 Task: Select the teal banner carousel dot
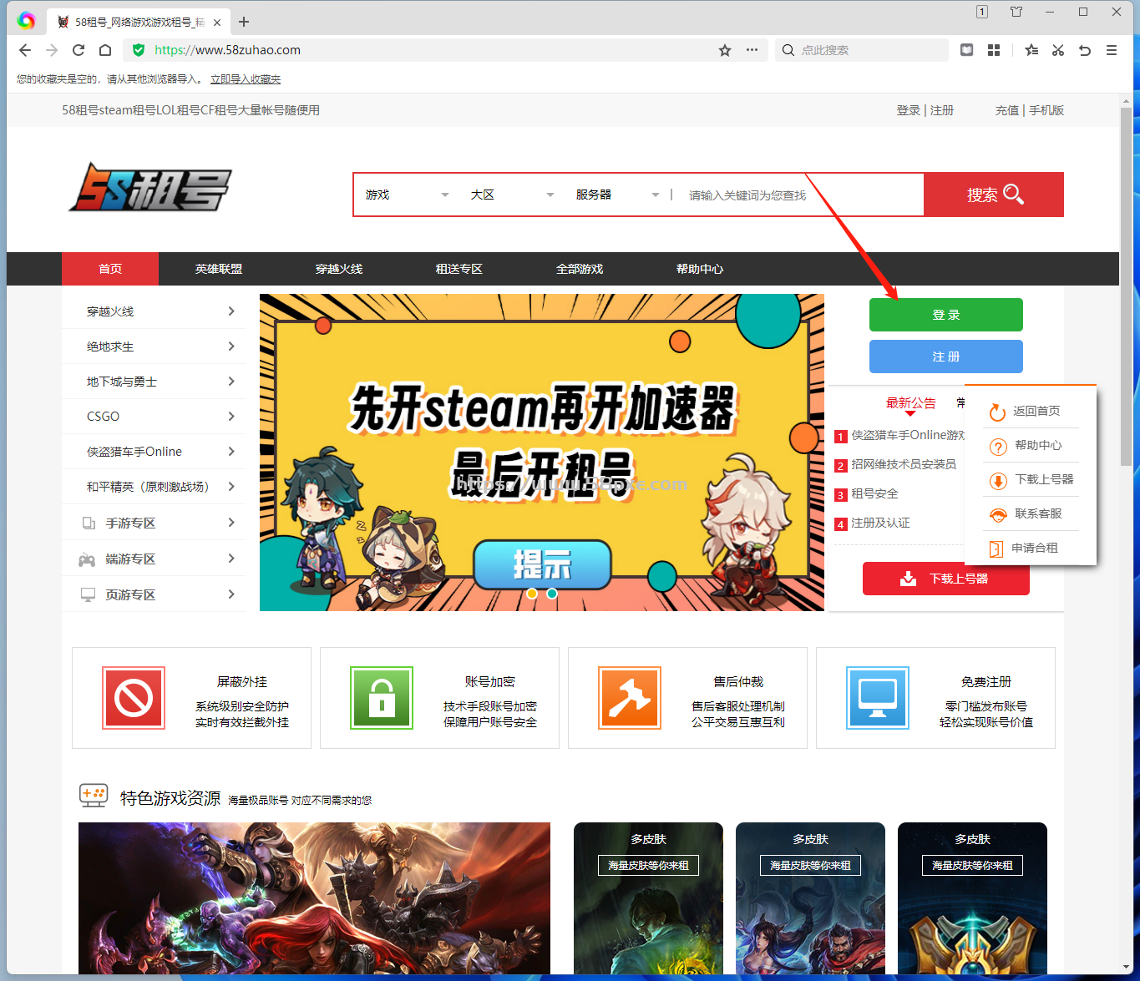click(552, 594)
